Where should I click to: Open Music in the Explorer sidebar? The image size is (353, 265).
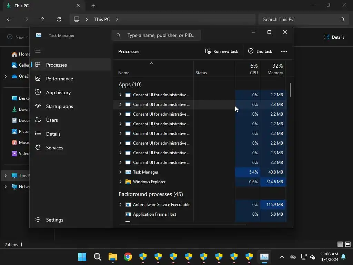[x=20, y=143]
